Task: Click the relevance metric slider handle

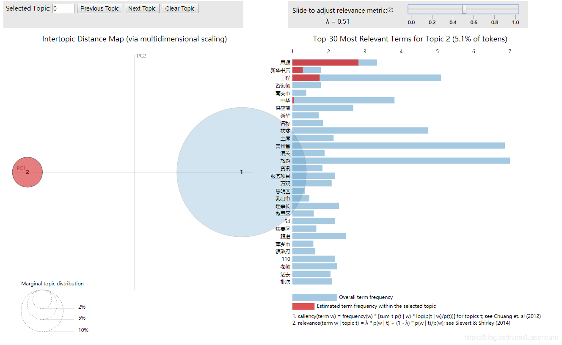Action: 464,9
